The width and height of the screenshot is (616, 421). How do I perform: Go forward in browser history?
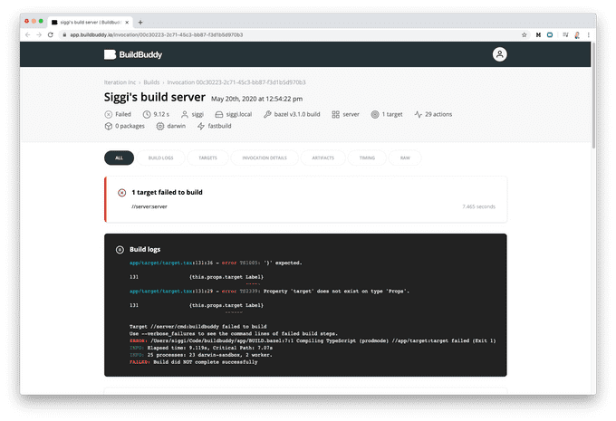click(x=39, y=34)
